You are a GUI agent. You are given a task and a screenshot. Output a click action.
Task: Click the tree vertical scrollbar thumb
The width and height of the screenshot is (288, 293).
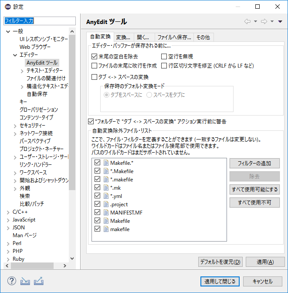coord(72,112)
